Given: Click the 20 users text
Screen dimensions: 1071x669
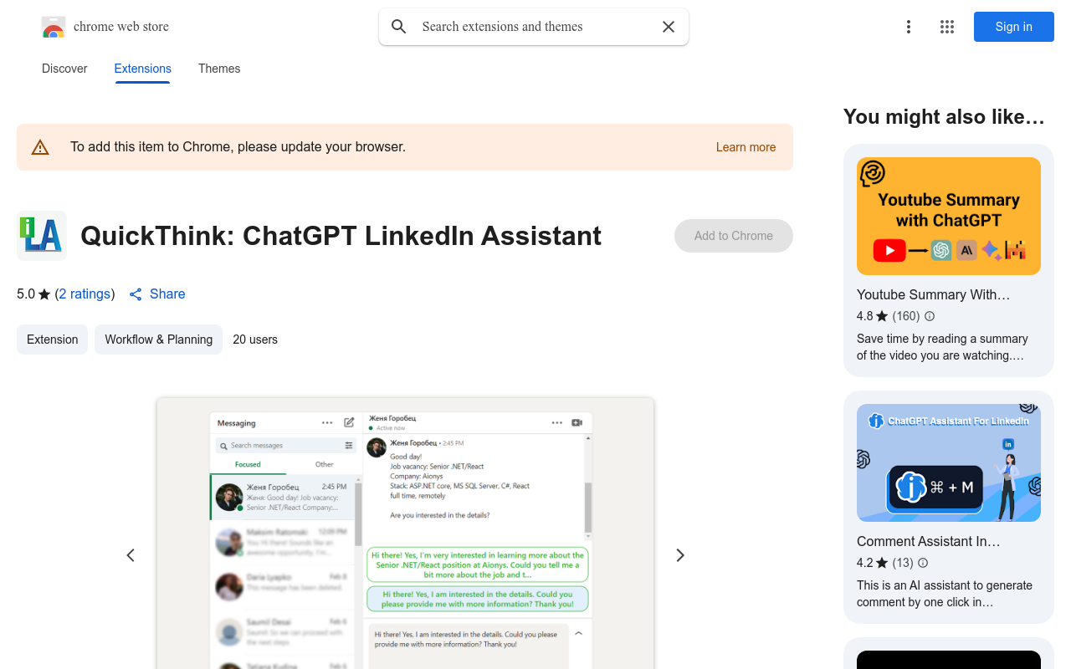Looking at the screenshot, I should click(x=255, y=340).
